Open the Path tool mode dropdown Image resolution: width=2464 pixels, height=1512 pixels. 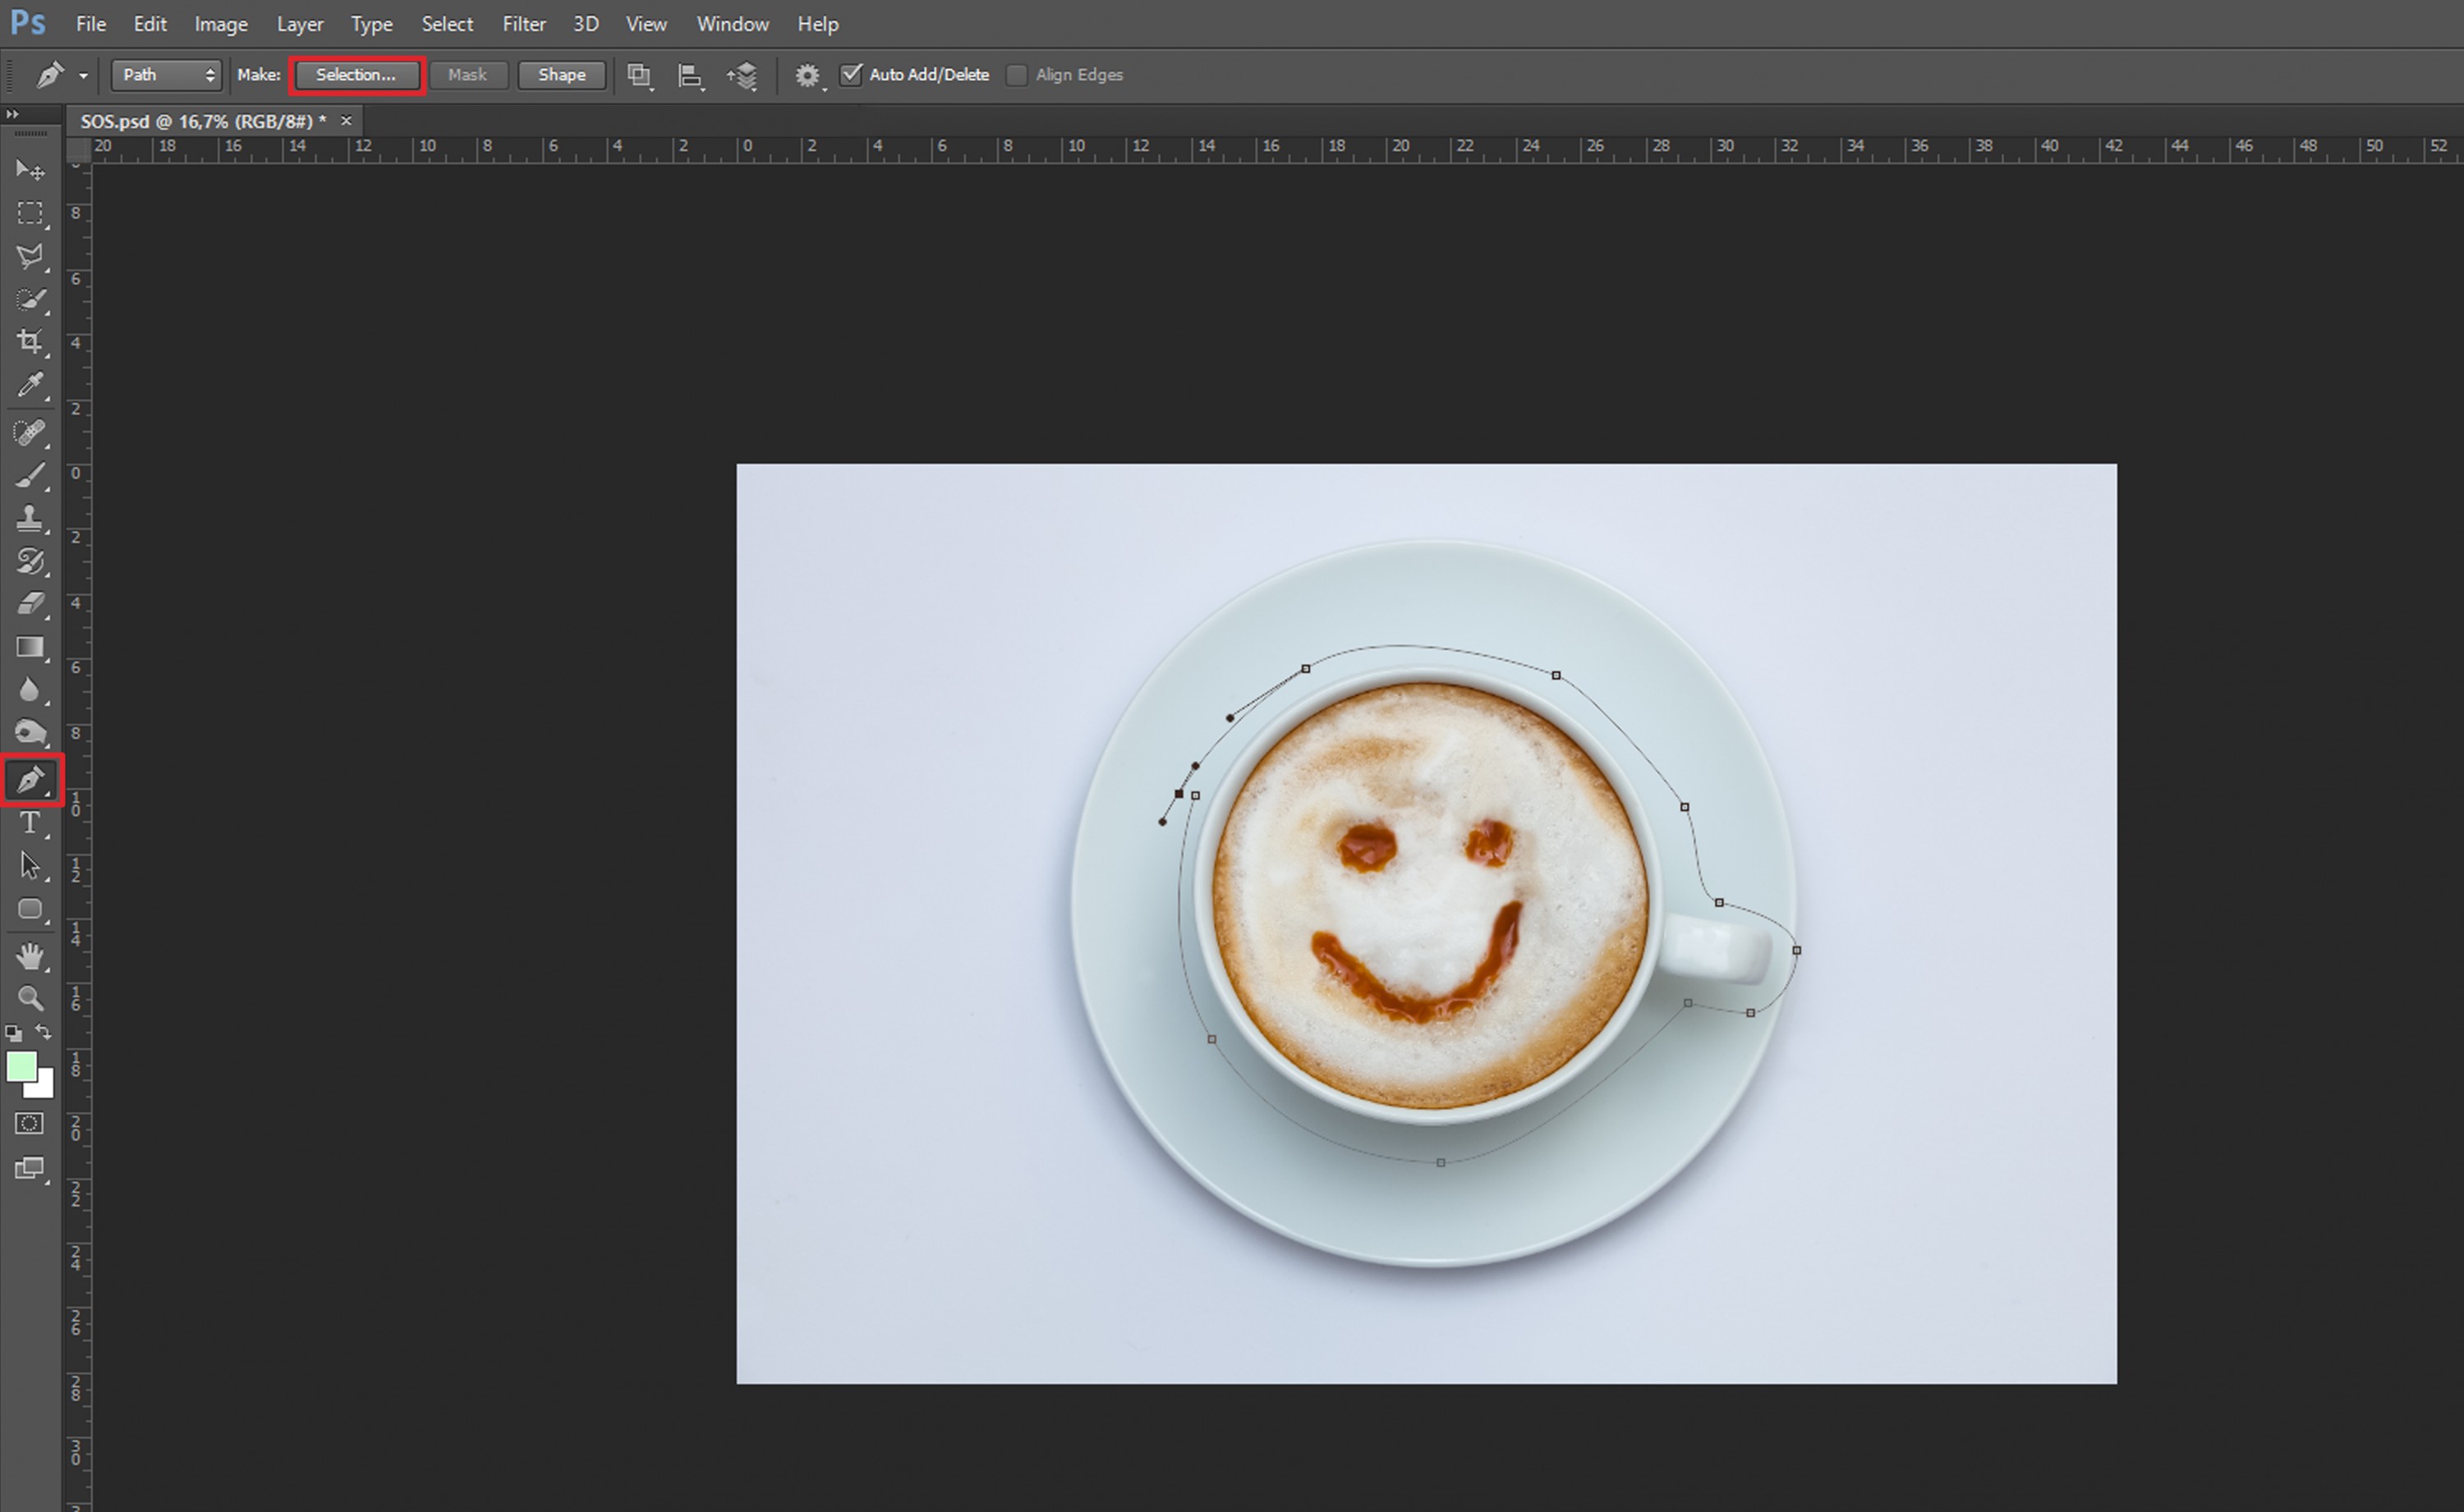coord(166,75)
